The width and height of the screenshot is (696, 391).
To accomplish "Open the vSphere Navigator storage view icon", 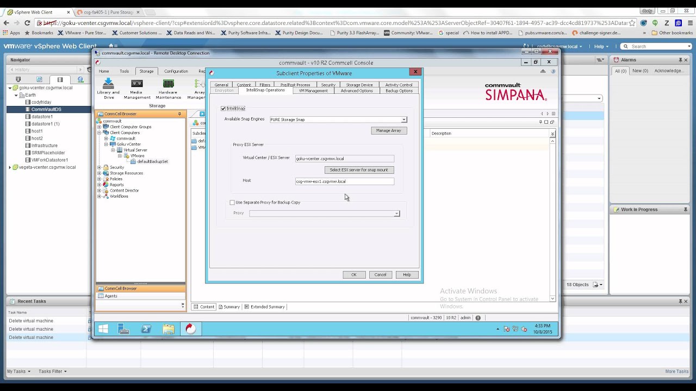I will (x=60, y=79).
